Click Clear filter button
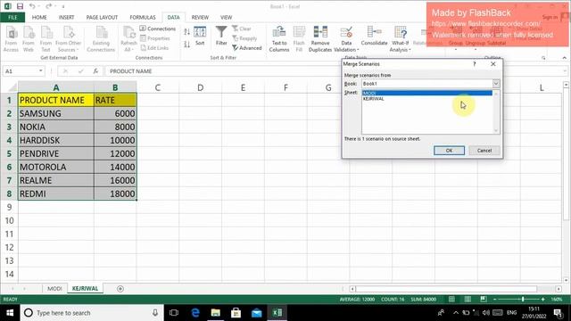 pos(242,29)
